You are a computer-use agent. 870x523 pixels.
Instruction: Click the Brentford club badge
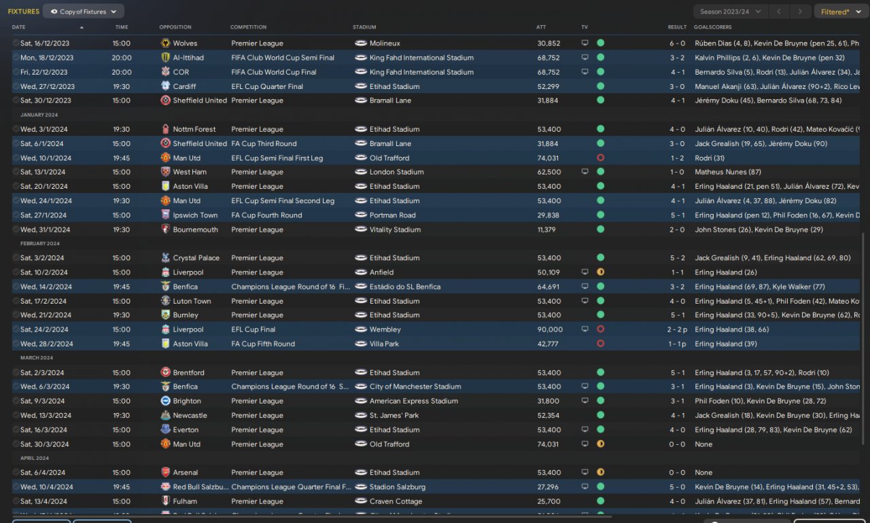[x=165, y=373]
